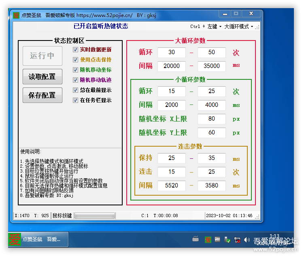Uncheck the 总在最前显示 option
302x256 pixels.
pyautogui.click(x=75, y=90)
